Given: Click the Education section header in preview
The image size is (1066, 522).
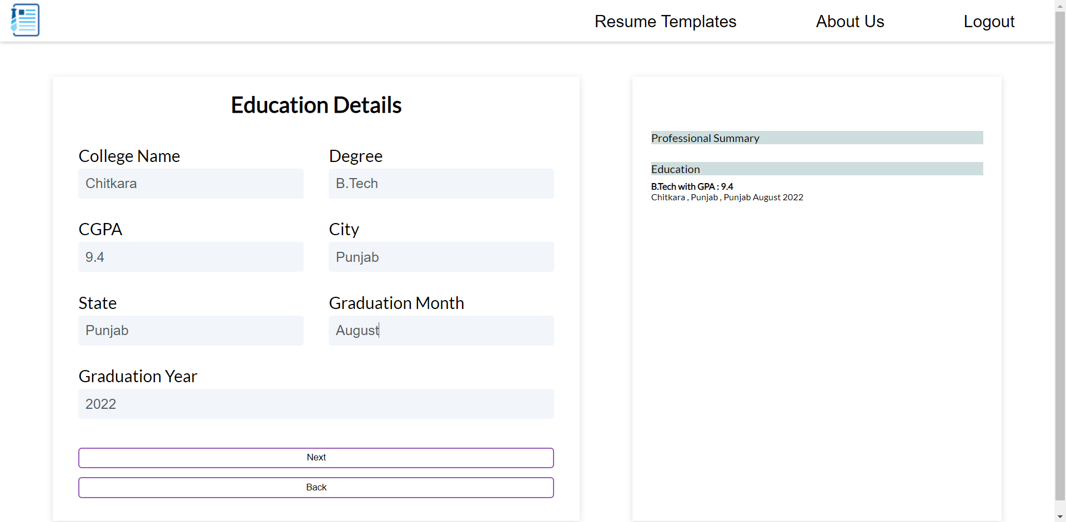Looking at the screenshot, I should (675, 169).
